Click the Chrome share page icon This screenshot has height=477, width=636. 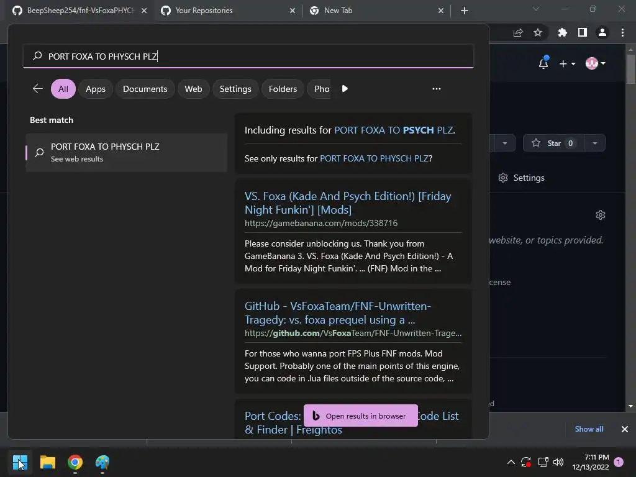point(518,32)
